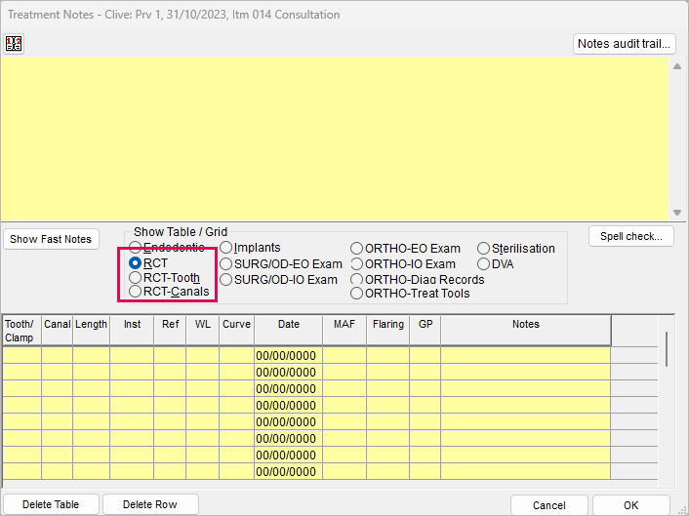Screen dimensions: 689x516
Task: Delete the entire table
Action: tap(51, 504)
